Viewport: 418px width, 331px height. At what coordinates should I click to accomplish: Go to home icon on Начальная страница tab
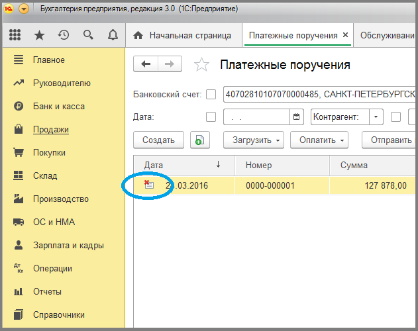tap(138, 35)
